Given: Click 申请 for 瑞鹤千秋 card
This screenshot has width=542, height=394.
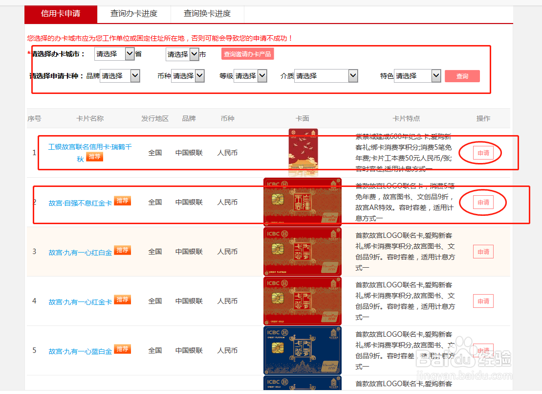Looking at the screenshot, I should [483, 152].
